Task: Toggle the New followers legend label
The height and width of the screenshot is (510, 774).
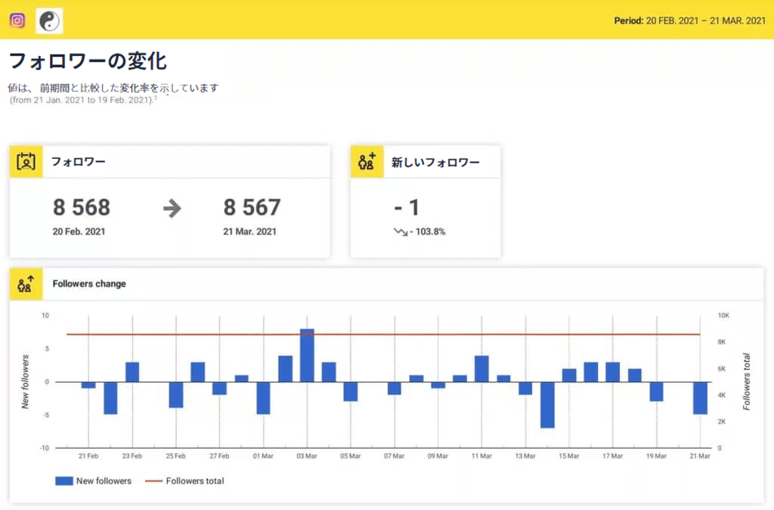Action: click(104, 480)
